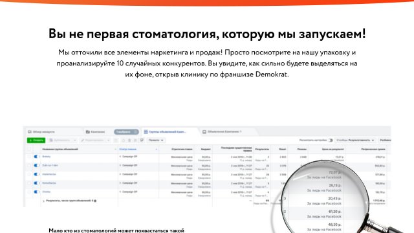The width and height of the screenshot is (414, 233).
Task: Click the Campaign Off status in the Brekety row
Action: (129, 157)
